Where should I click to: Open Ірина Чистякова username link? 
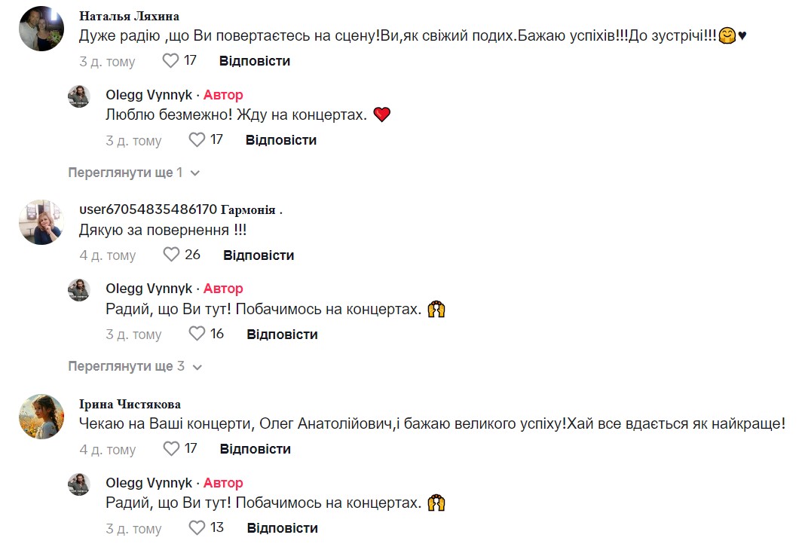(130, 404)
